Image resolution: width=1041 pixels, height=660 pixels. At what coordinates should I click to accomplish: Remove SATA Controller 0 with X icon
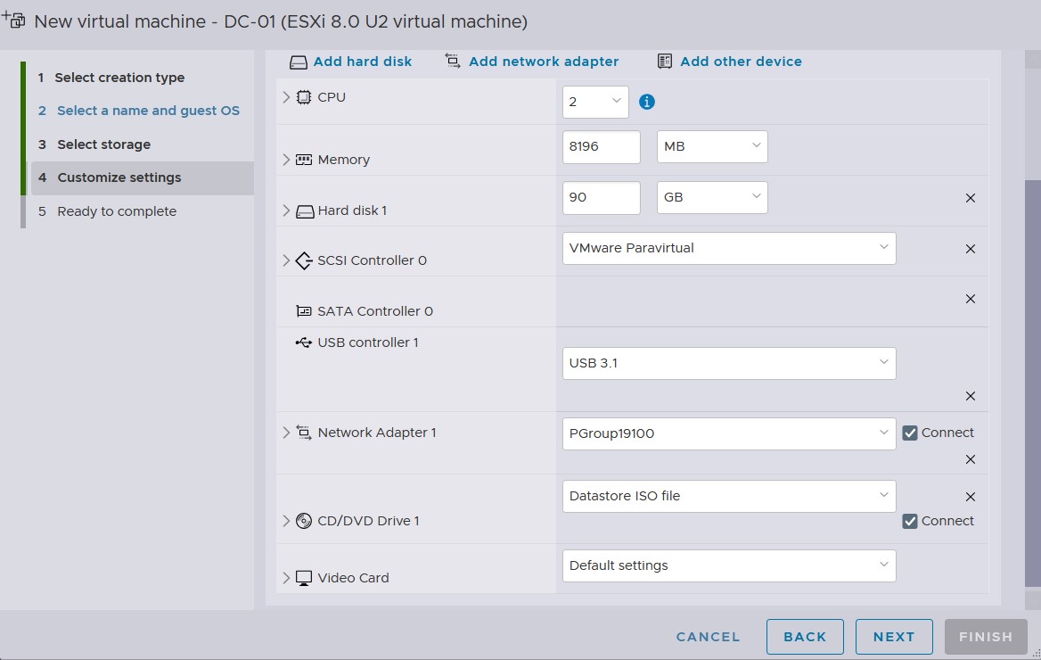[x=971, y=299]
